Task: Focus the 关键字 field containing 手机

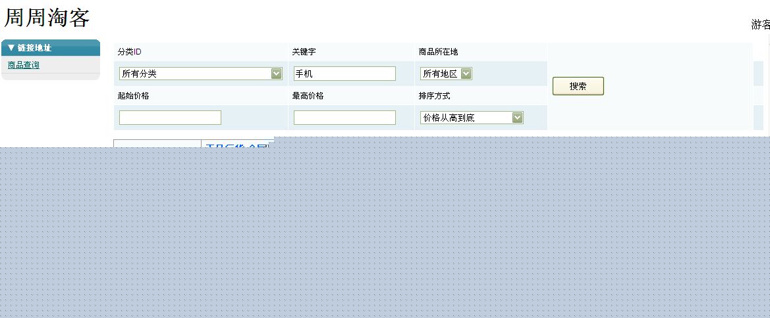Action: coord(344,74)
